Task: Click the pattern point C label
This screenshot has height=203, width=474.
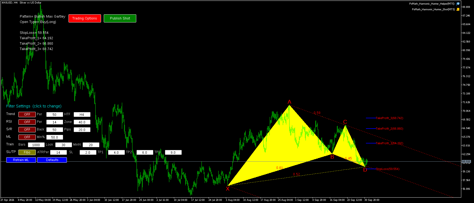Action: pos(345,122)
